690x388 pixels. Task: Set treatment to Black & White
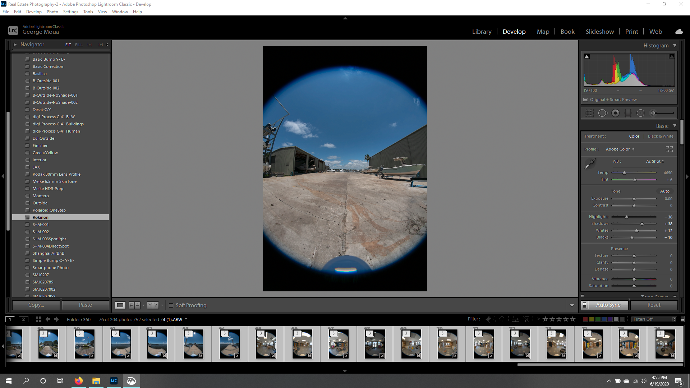tap(661, 136)
